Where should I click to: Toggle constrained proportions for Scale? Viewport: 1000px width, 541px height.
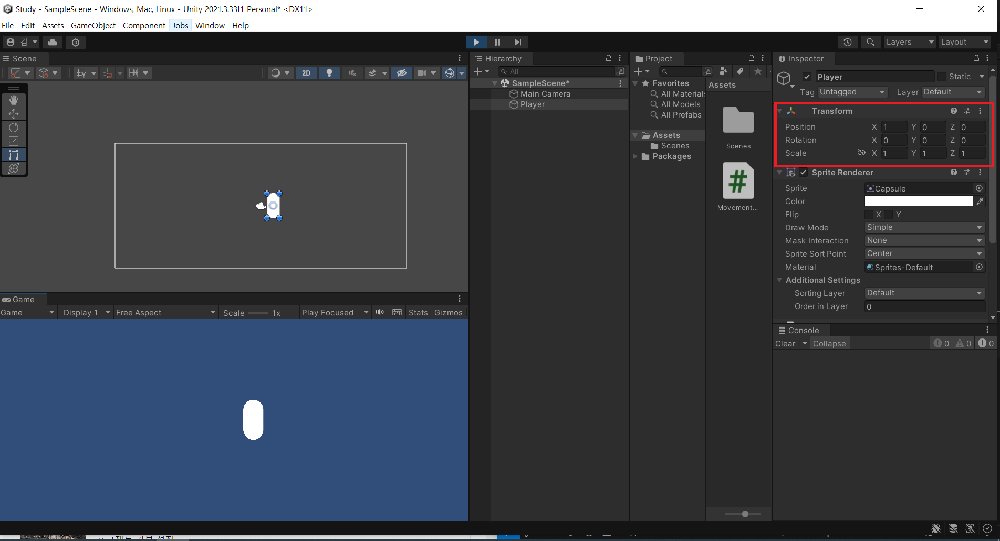(x=861, y=153)
